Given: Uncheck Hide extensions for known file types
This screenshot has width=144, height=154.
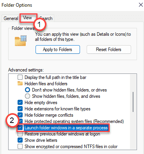Looking at the screenshot, I should point(20,109).
